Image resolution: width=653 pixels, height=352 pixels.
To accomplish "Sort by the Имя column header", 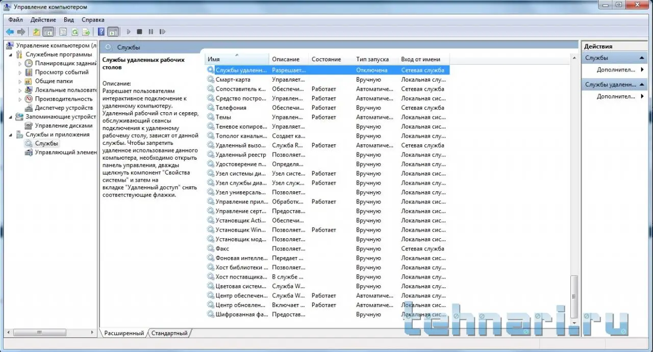I will pos(237,59).
